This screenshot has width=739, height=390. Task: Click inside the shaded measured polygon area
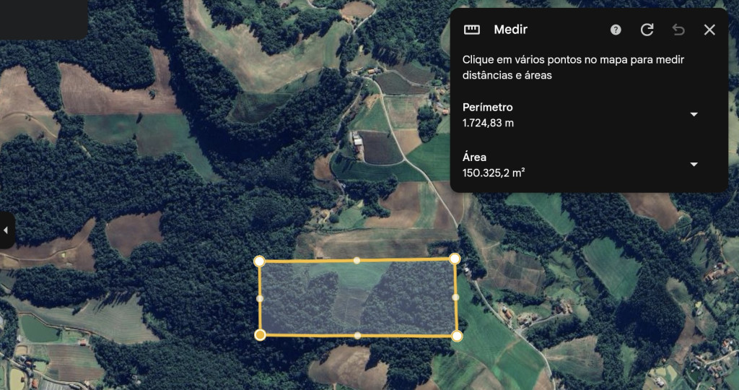[358, 298]
